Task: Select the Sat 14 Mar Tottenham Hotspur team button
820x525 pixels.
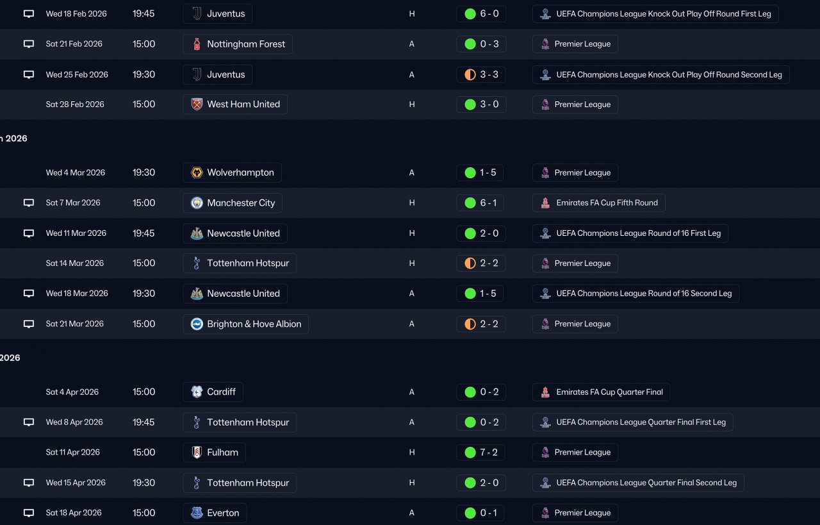Action: [x=240, y=263]
